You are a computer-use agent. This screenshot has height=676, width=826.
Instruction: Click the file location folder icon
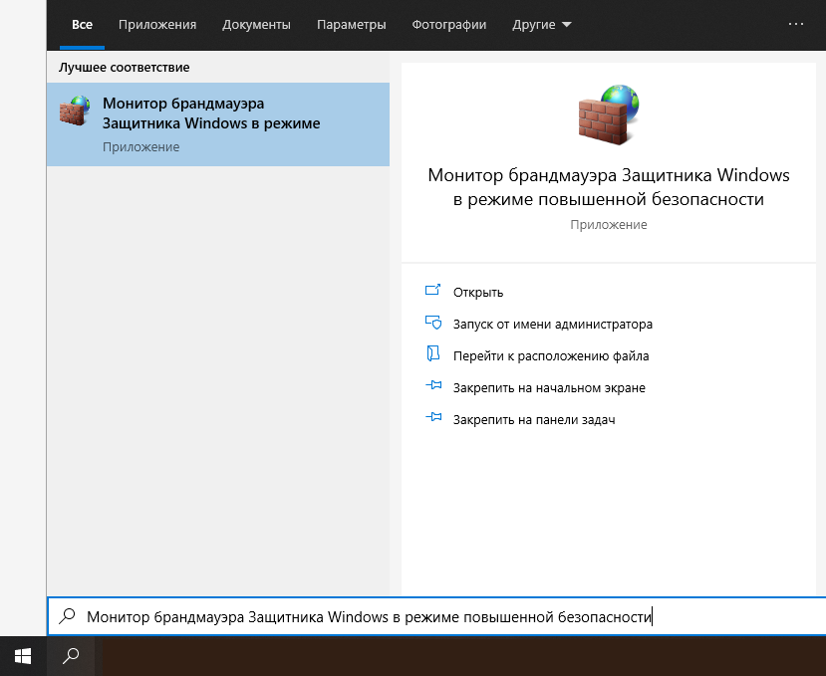click(432, 353)
